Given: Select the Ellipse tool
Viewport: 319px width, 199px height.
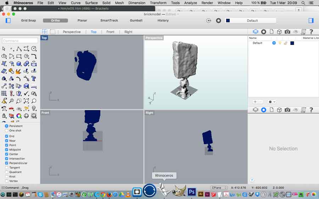Looking at the screenshot, I should [4, 56].
